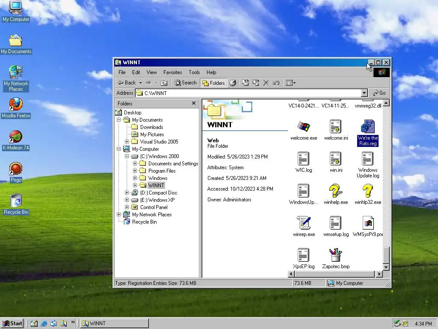Select Downloads in the folder tree
The image size is (438, 329).
(152, 127)
